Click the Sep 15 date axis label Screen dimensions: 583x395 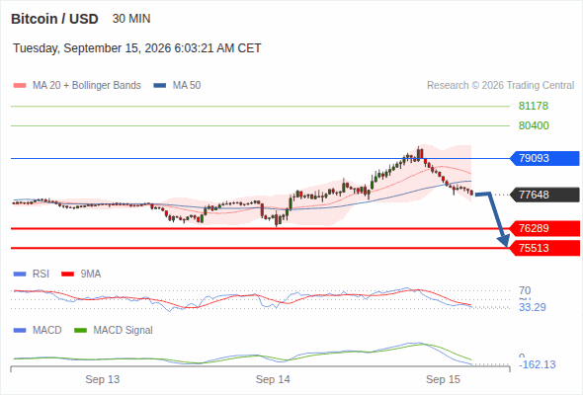pos(443,379)
